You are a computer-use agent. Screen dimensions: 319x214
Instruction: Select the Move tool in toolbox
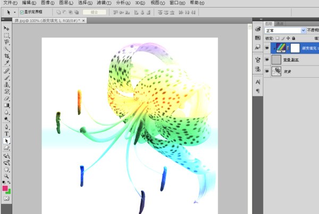7,27
